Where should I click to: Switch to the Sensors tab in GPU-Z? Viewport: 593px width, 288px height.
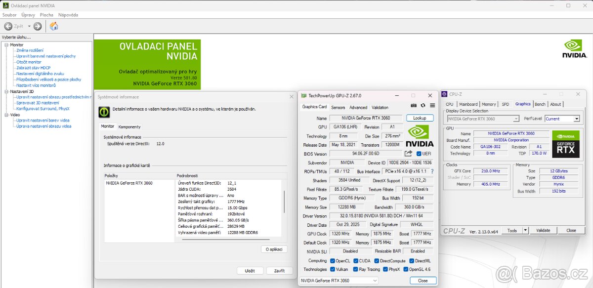[x=338, y=107]
